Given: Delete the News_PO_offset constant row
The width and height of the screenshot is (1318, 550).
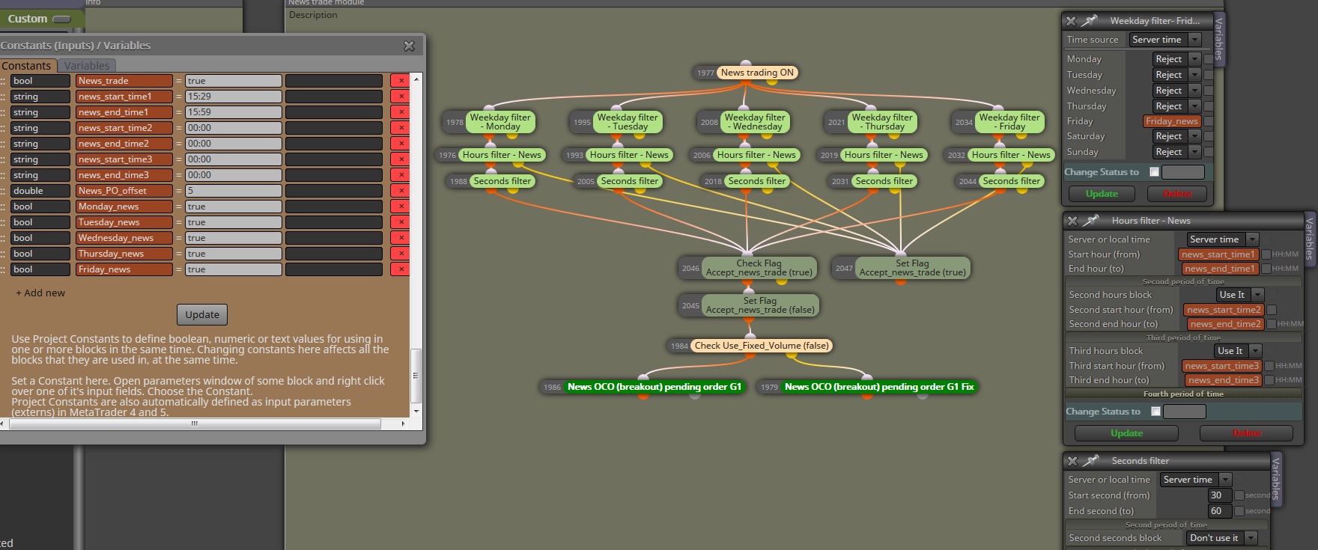Looking at the screenshot, I should (401, 191).
